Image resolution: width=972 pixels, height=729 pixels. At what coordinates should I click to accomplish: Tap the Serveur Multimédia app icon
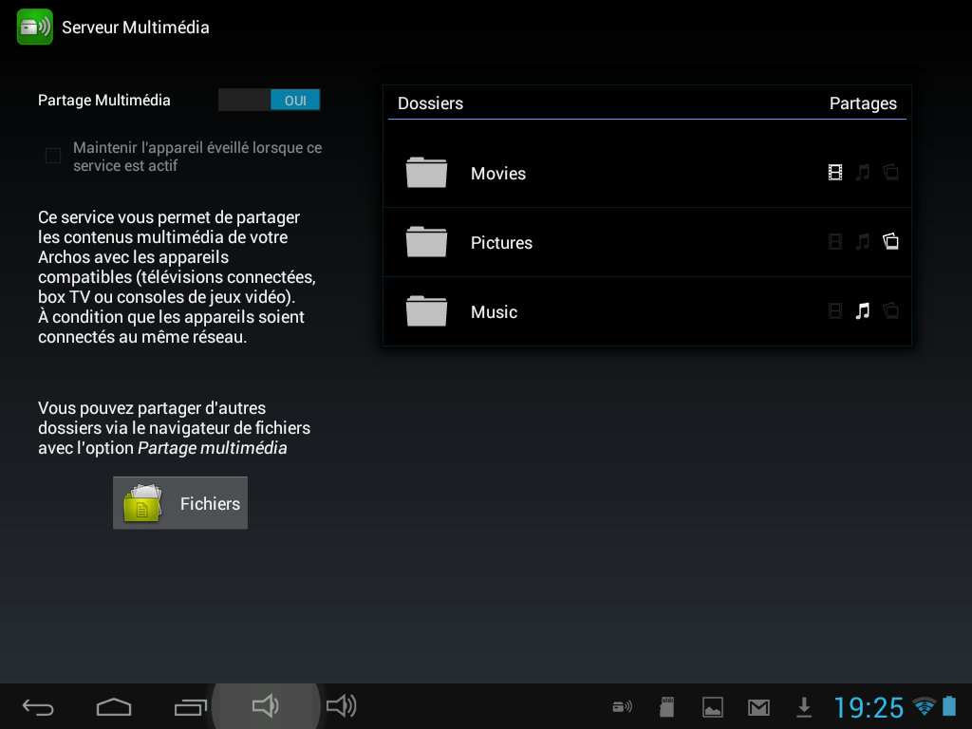pos(35,27)
